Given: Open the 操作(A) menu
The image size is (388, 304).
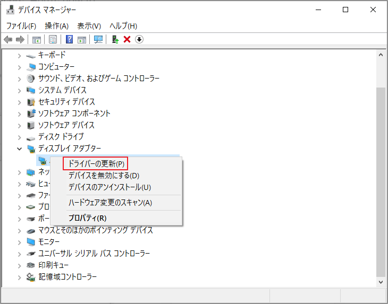Looking at the screenshot, I should (x=57, y=26).
